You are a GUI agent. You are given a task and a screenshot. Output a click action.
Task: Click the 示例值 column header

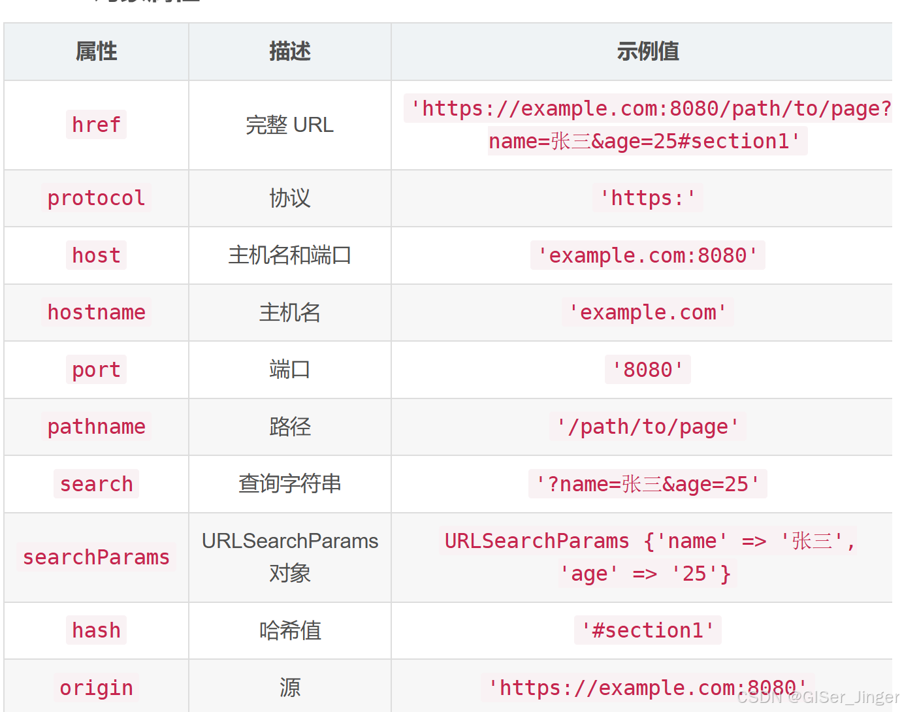(647, 52)
